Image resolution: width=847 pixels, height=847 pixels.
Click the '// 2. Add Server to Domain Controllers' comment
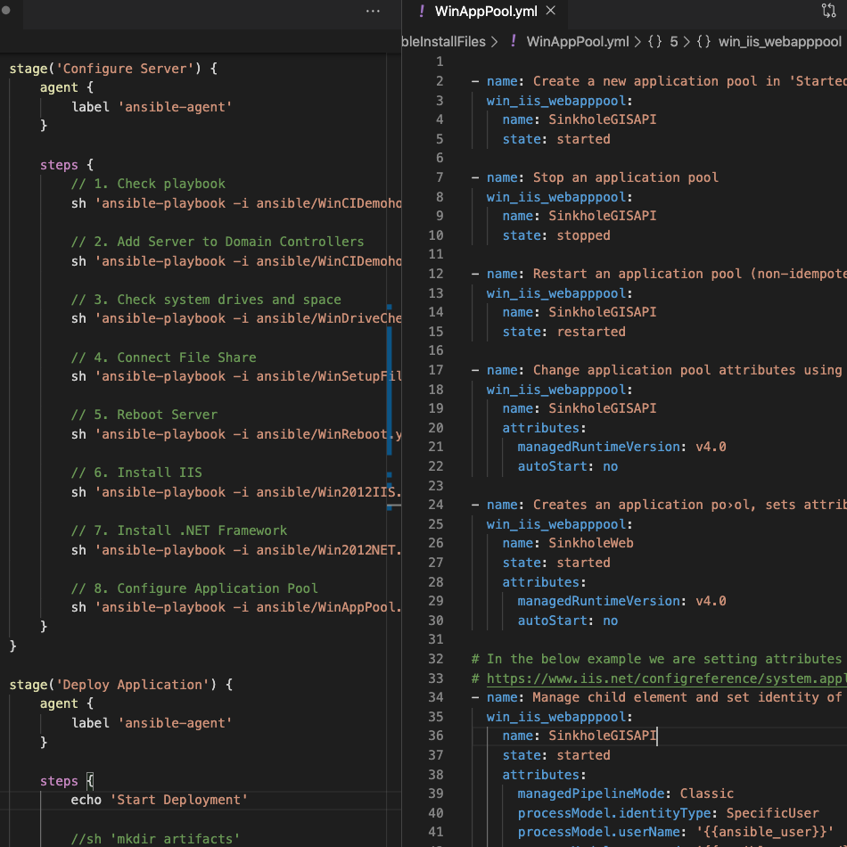pos(218,242)
